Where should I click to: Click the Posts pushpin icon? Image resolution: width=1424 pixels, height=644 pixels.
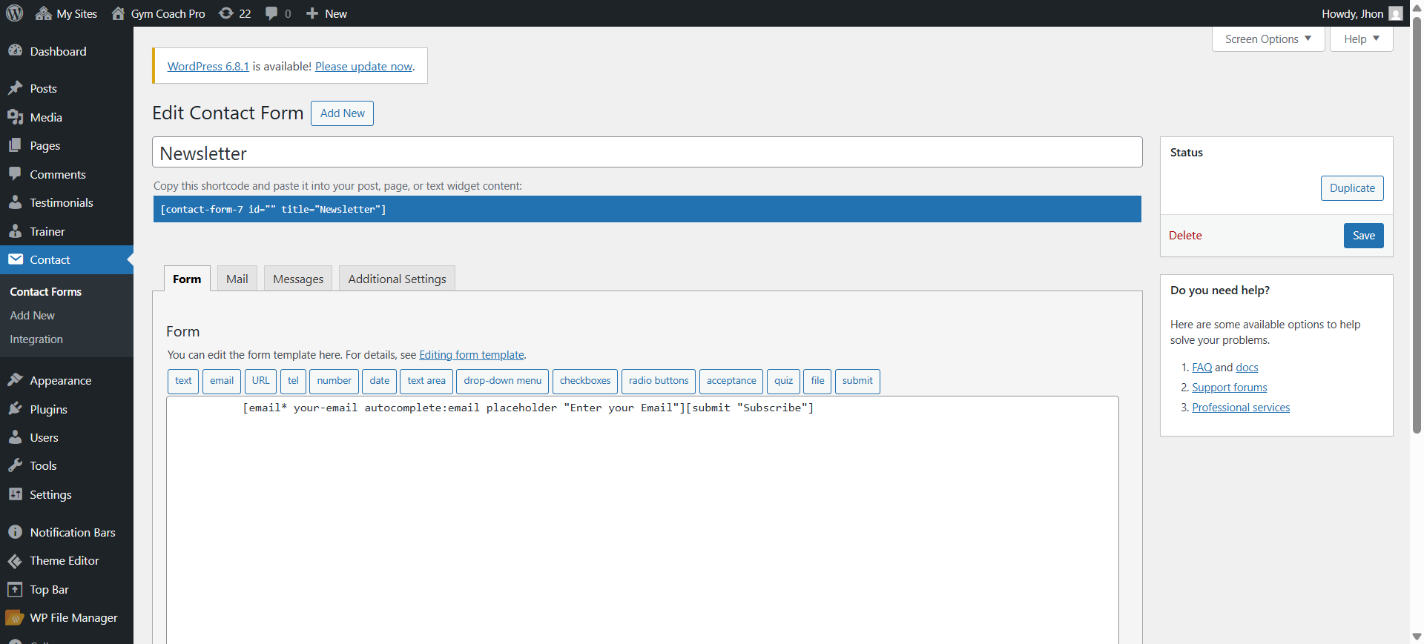click(x=15, y=88)
